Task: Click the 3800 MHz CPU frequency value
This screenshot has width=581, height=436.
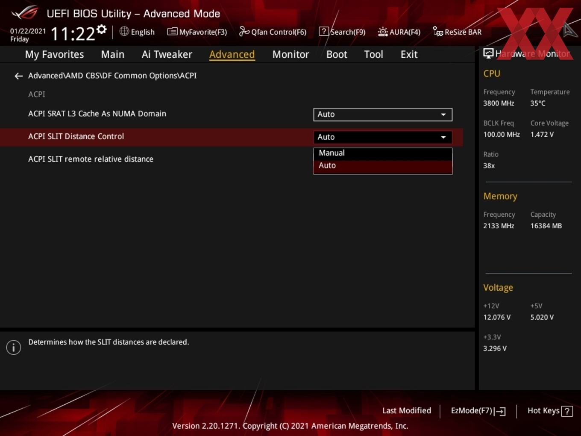Action: 499,103
